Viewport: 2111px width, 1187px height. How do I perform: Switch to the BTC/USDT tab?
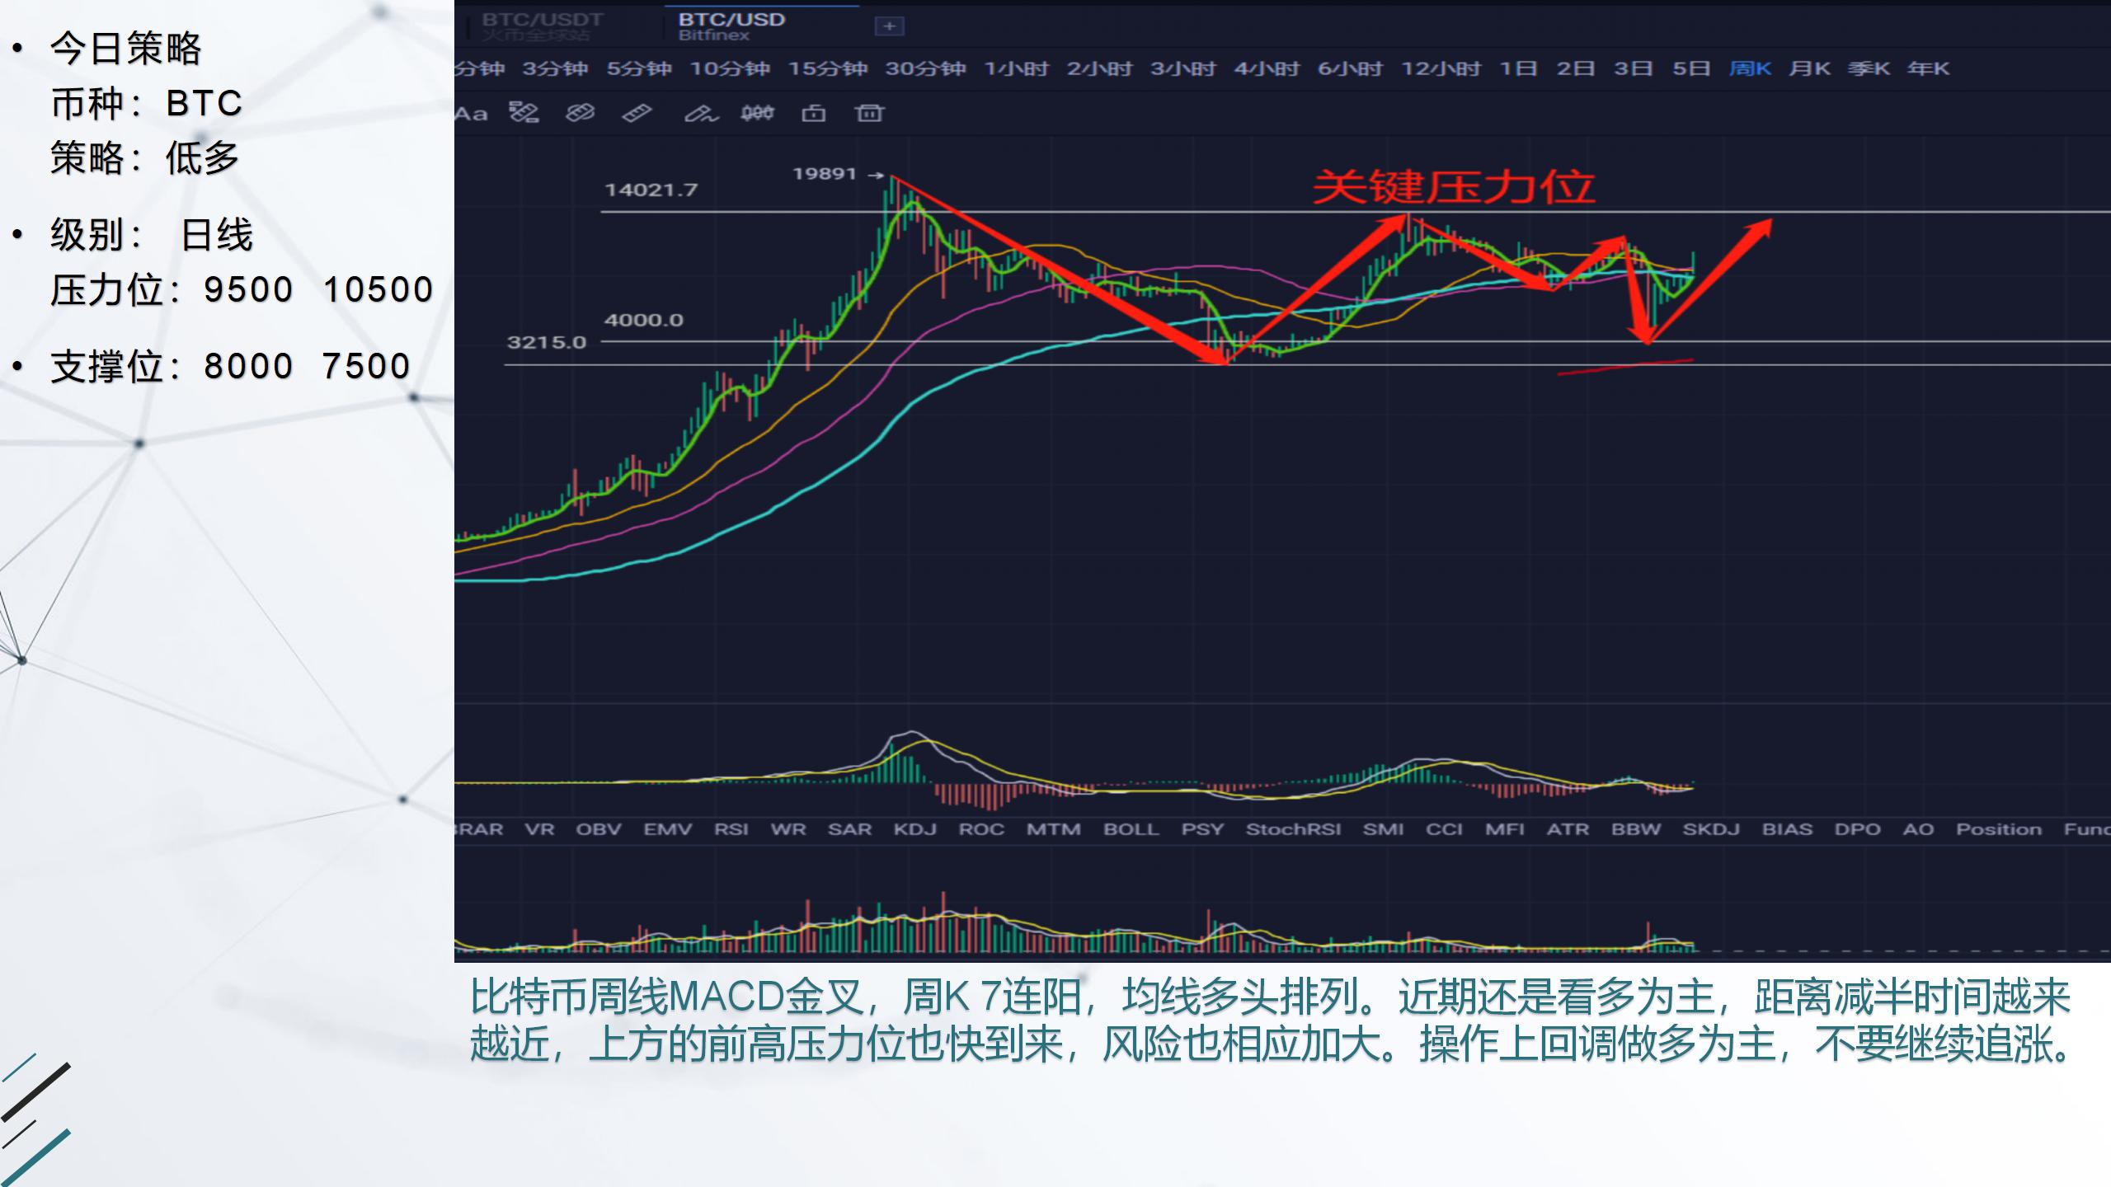[543, 26]
